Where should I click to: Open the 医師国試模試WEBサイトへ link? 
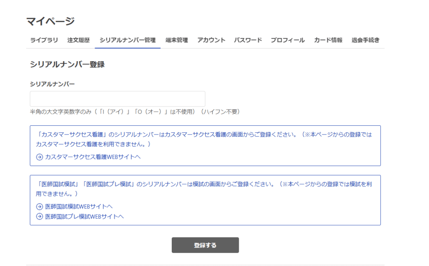pyautogui.click(x=79, y=207)
